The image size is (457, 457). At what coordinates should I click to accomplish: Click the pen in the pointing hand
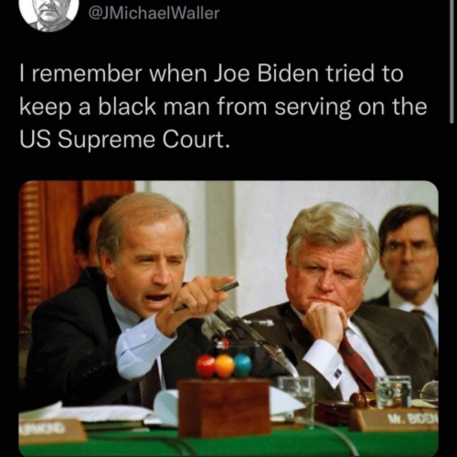(x=207, y=296)
